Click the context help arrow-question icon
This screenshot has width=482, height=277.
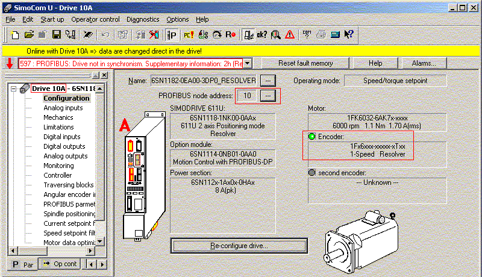349,35
